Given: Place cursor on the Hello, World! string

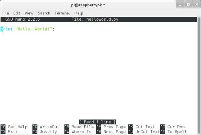Looking at the screenshot, I should 34,29.
